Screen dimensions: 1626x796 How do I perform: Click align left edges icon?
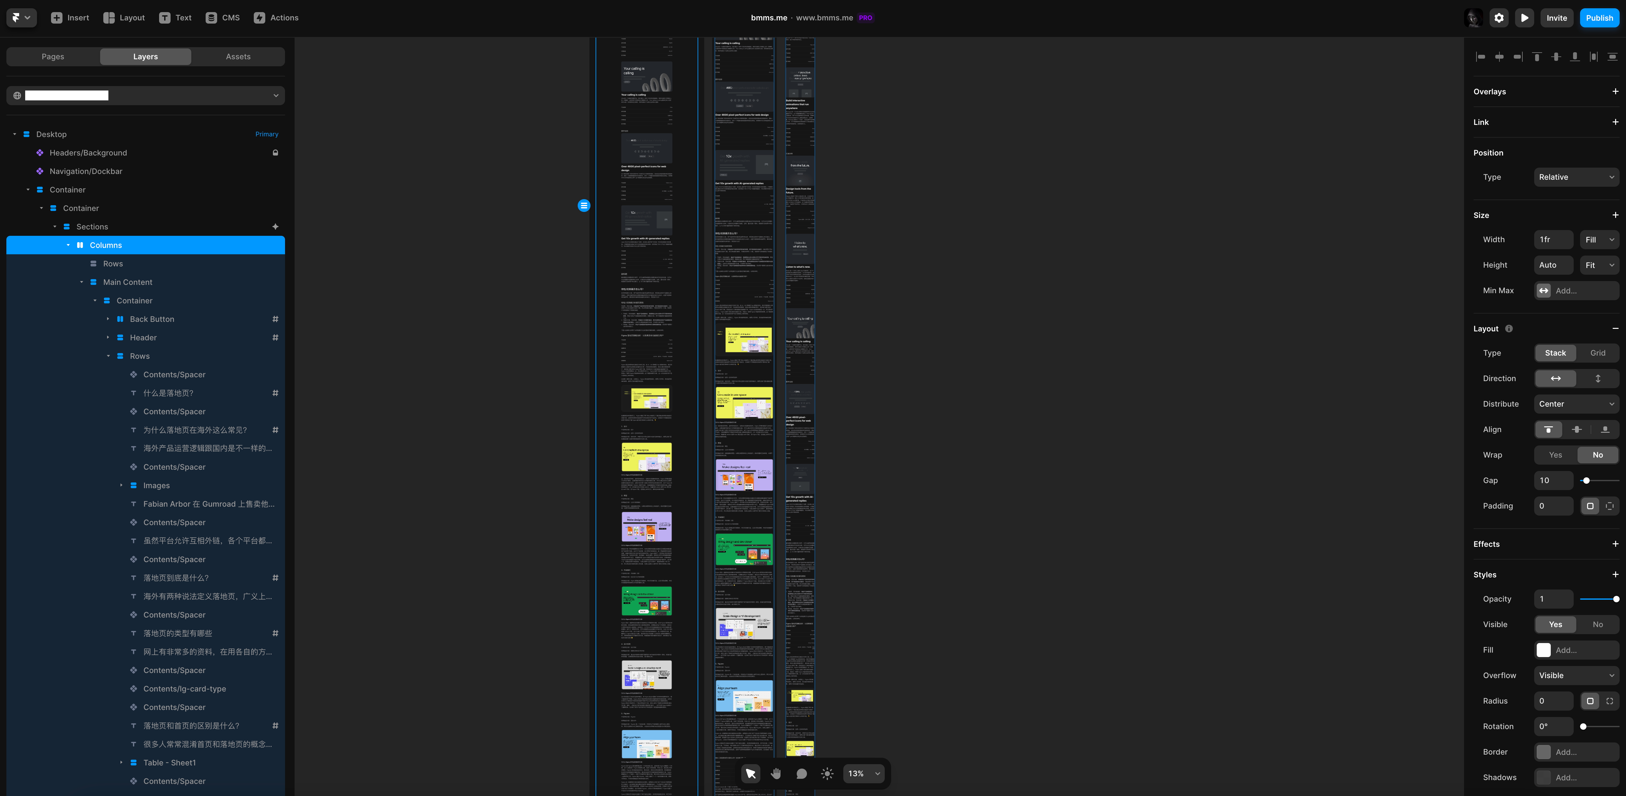click(1480, 57)
